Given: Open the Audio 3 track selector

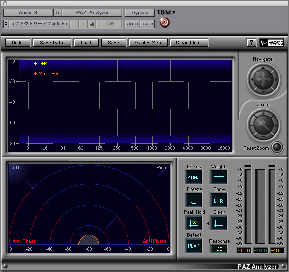Looking at the screenshot, I should [x=28, y=13].
